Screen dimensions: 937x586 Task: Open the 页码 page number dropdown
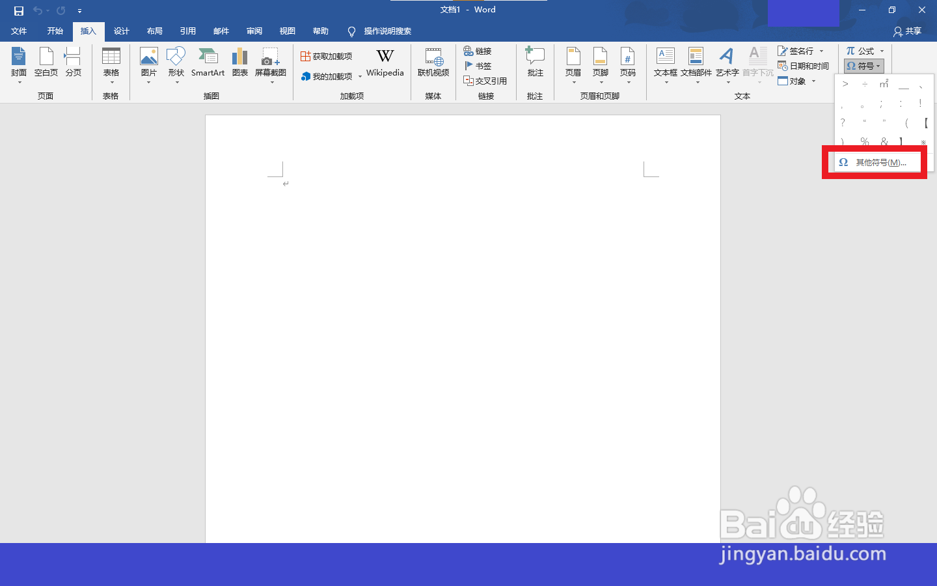click(628, 65)
